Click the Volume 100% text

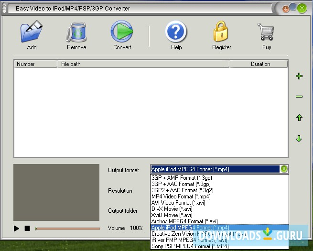pos(125,228)
